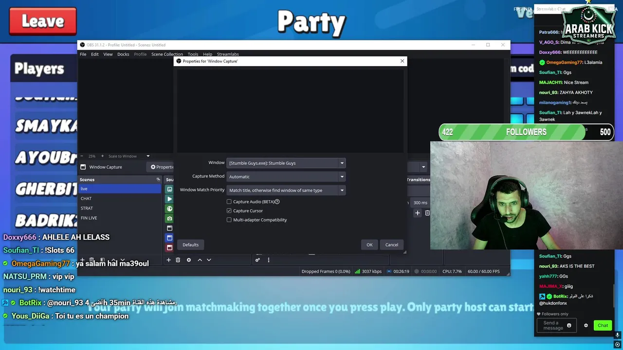Image resolution: width=623 pixels, height=350 pixels.
Task: Zoom in preview with plus icon
Action: [x=102, y=156]
